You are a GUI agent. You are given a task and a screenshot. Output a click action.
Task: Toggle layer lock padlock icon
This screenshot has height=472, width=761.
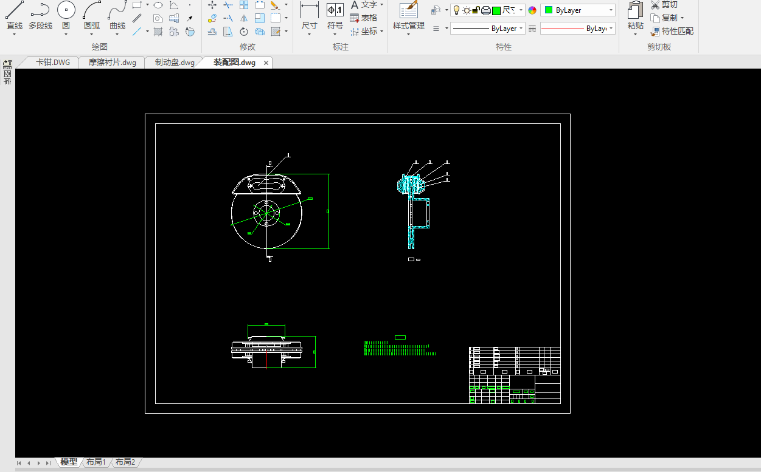pos(476,10)
